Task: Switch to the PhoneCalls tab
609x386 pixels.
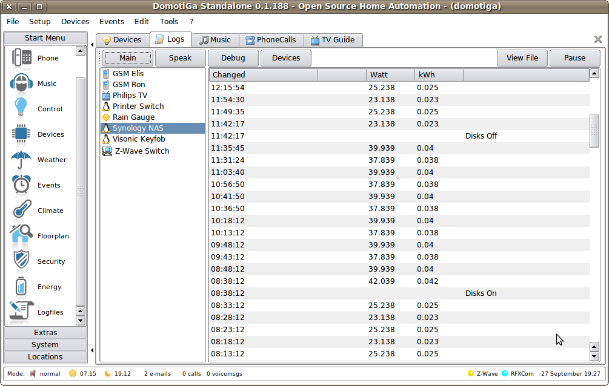Action: coord(271,40)
